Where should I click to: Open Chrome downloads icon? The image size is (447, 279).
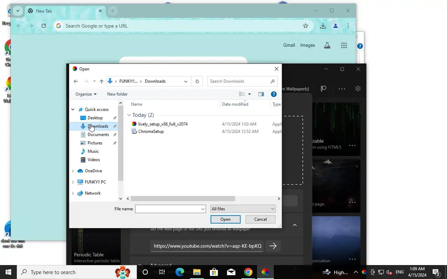coord(323,26)
